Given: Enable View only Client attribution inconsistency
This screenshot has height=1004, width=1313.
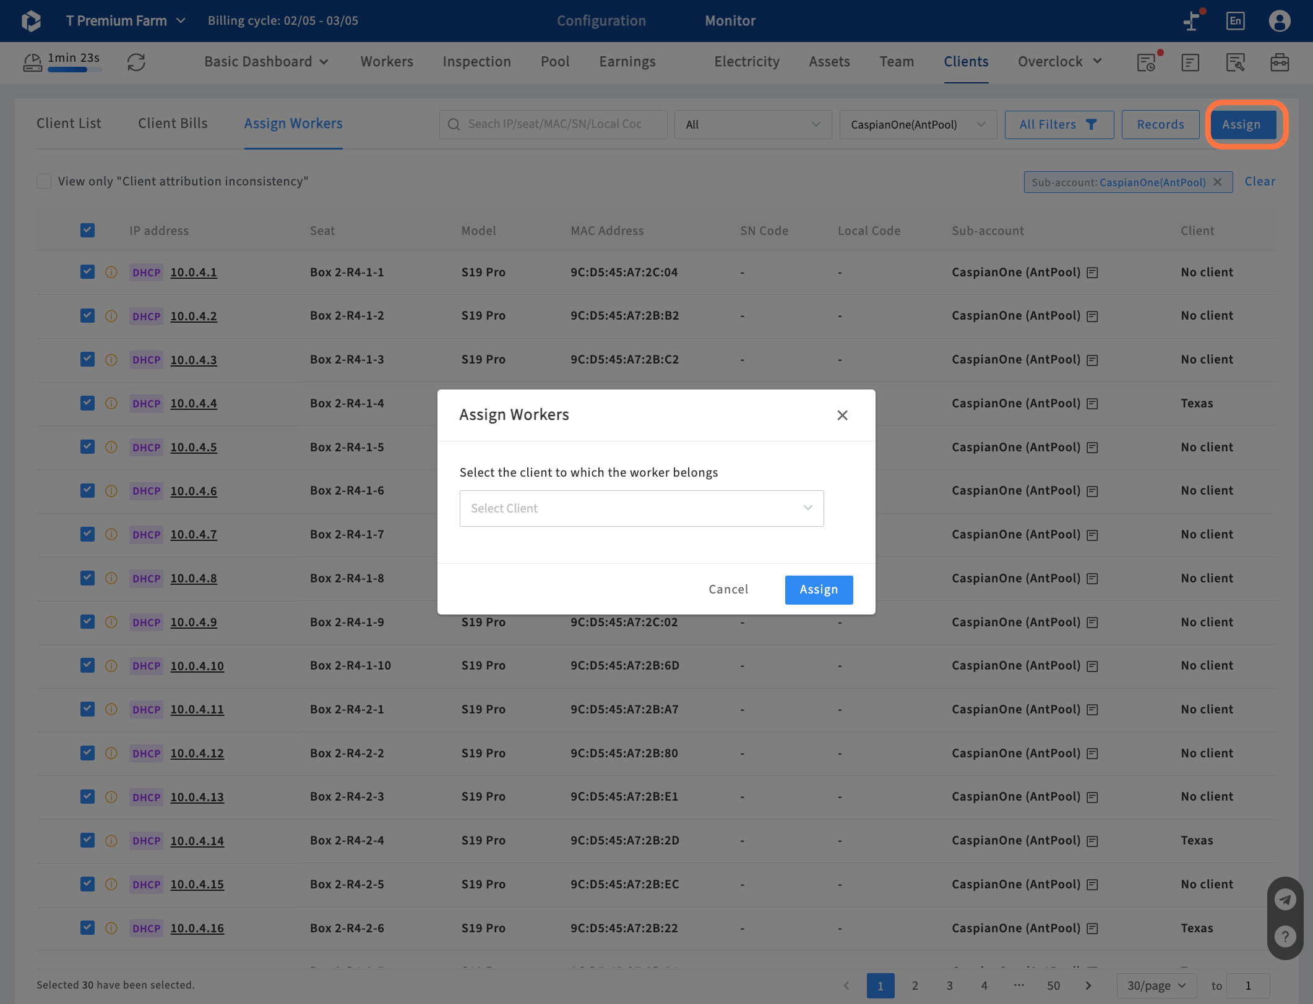Looking at the screenshot, I should tap(44, 181).
